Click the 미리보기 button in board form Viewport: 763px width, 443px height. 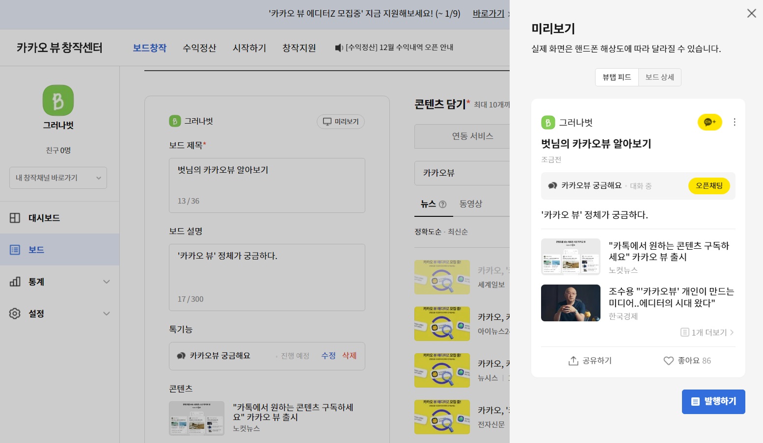coord(341,121)
